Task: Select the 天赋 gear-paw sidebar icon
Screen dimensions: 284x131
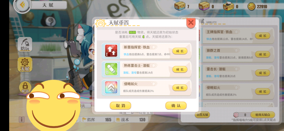Action: point(25,64)
